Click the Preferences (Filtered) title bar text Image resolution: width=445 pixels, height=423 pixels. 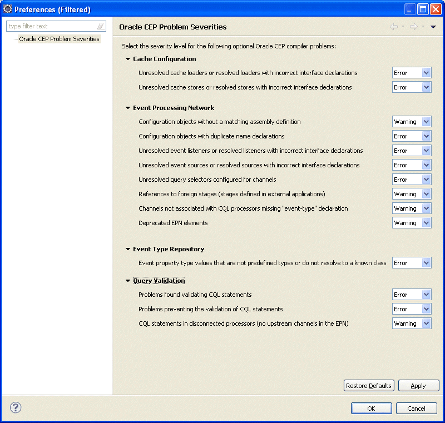(x=52, y=9)
